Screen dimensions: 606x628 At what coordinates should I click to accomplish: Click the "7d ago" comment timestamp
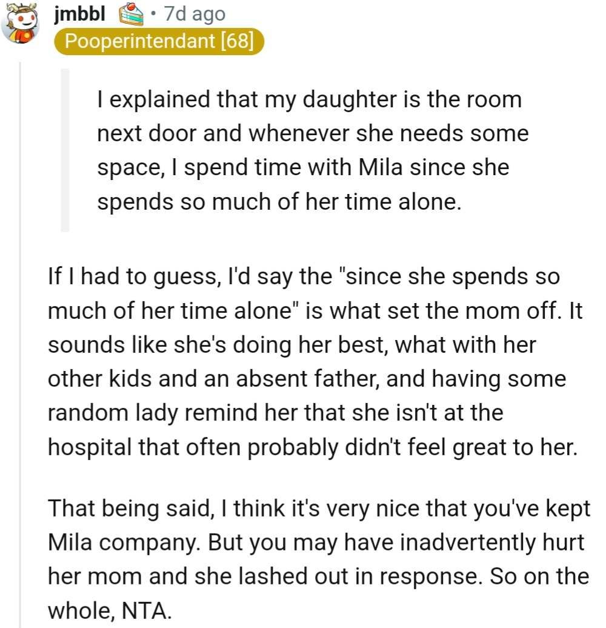(194, 15)
